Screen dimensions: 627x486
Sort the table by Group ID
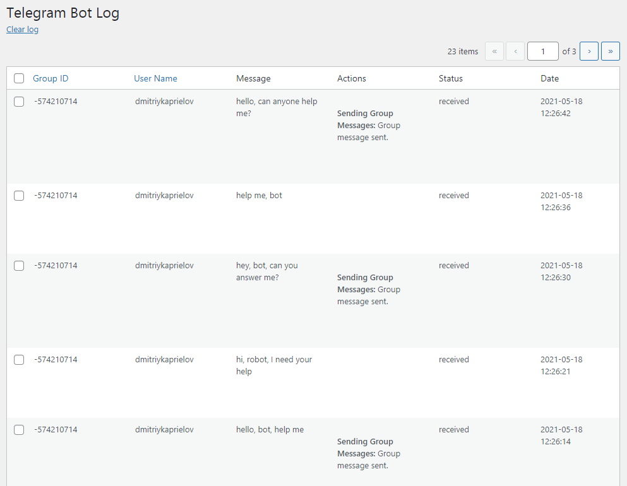pos(51,78)
